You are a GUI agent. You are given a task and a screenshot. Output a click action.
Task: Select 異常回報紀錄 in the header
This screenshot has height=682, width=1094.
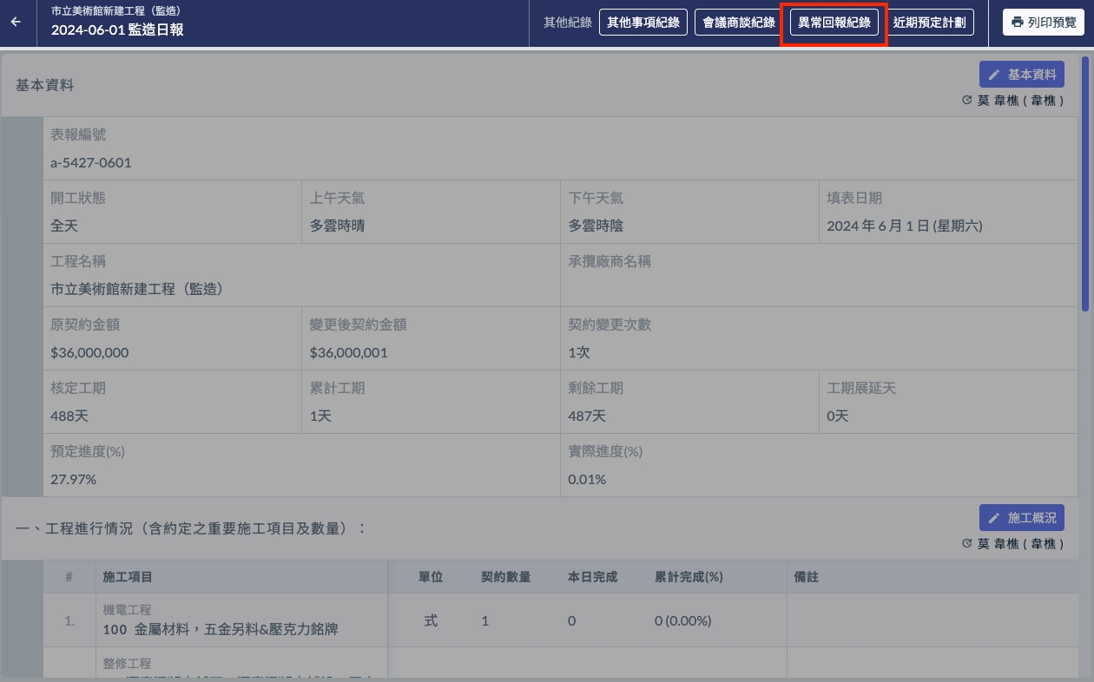[x=834, y=23]
